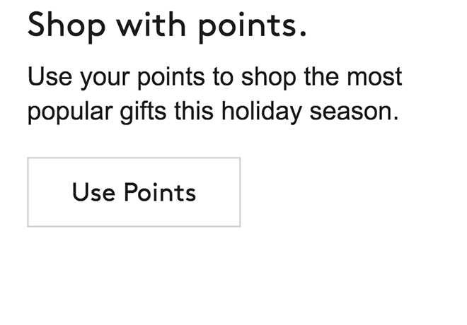Click the Use Points button
The height and width of the screenshot is (325, 467).
point(134,192)
